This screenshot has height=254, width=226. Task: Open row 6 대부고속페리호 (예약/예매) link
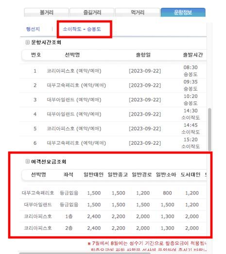(x=76, y=143)
